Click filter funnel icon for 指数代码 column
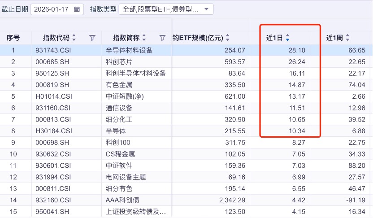This screenshot has height=218, width=373. (92, 38)
